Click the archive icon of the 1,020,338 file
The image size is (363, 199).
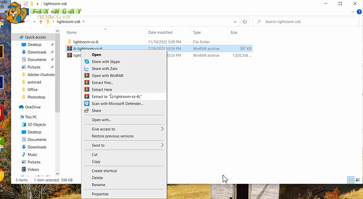click(70, 55)
